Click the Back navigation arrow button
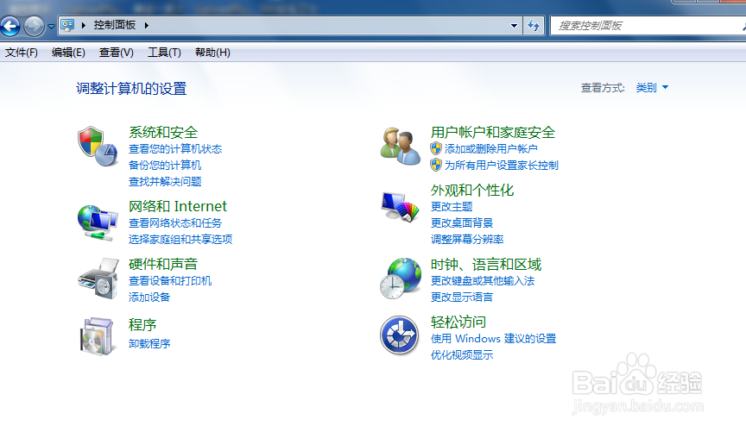 10,26
